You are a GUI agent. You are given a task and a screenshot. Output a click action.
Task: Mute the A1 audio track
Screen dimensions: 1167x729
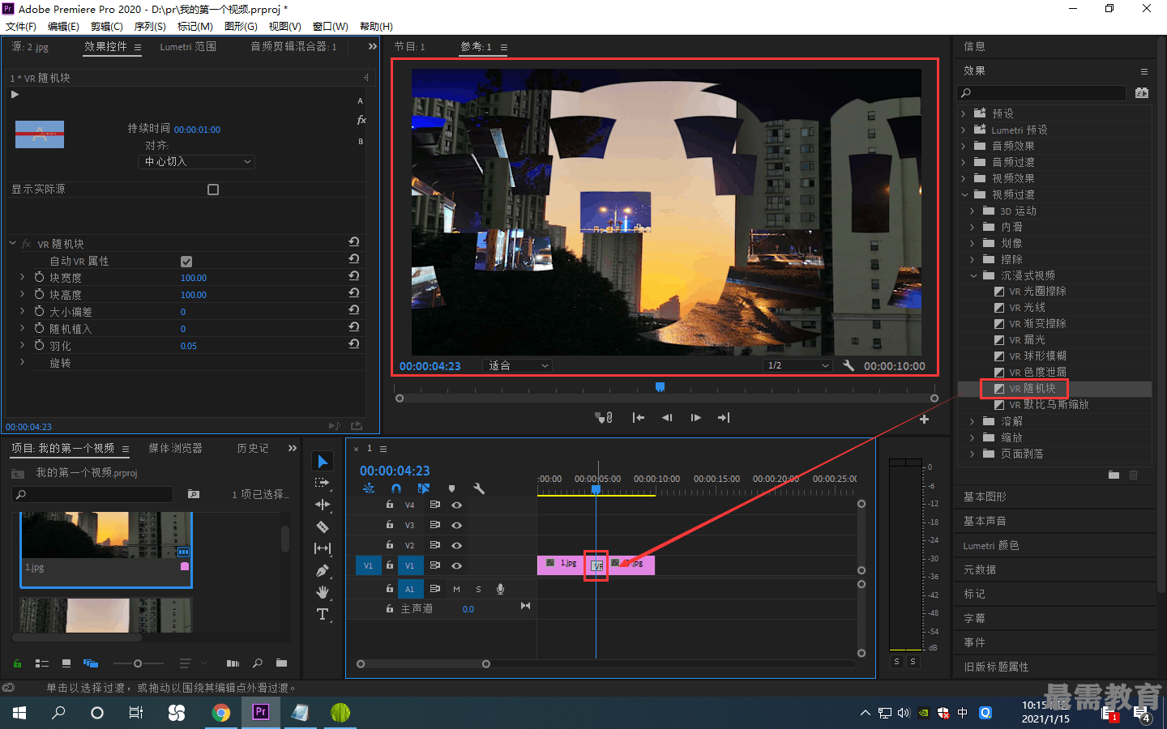pos(456,589)
